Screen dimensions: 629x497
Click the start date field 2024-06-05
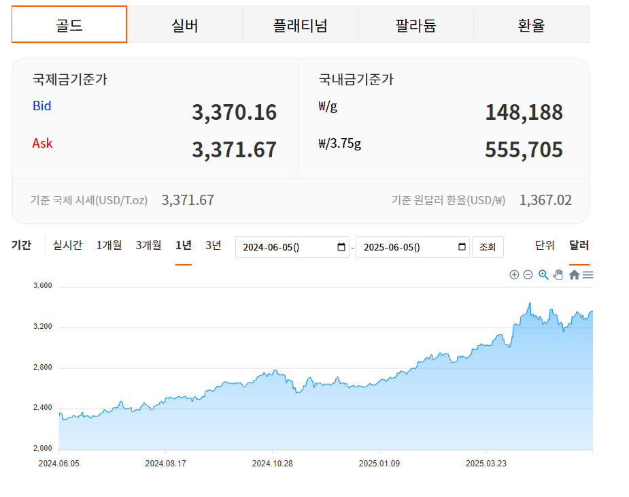click(292, 247)
